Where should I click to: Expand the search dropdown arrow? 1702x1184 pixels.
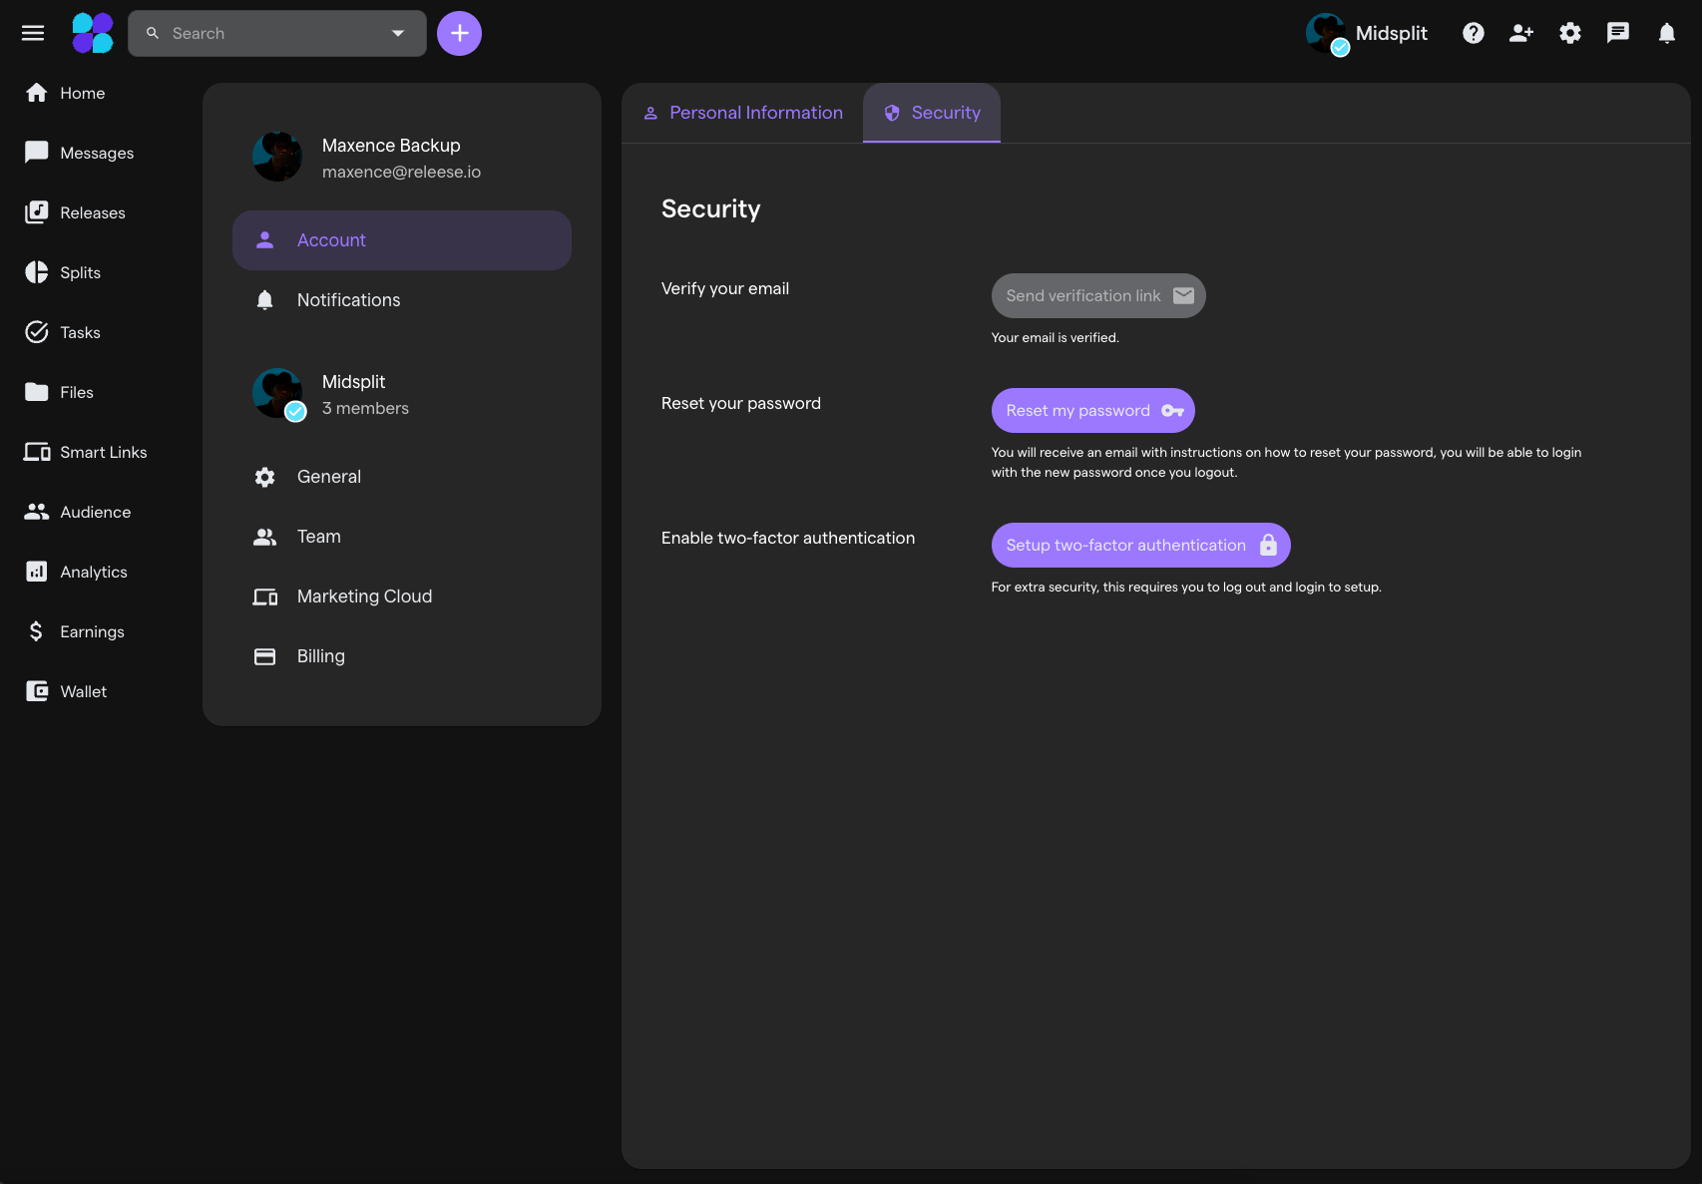click(x=398, y=33)
